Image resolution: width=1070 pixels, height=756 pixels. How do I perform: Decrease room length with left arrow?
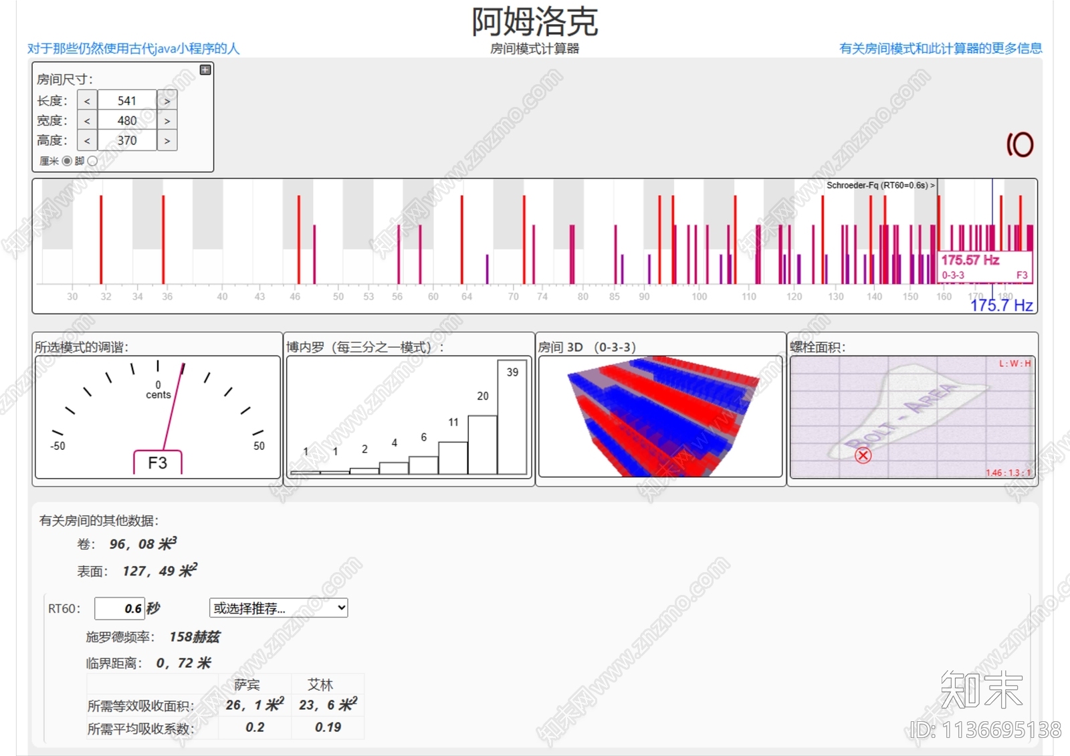(87, 100)
